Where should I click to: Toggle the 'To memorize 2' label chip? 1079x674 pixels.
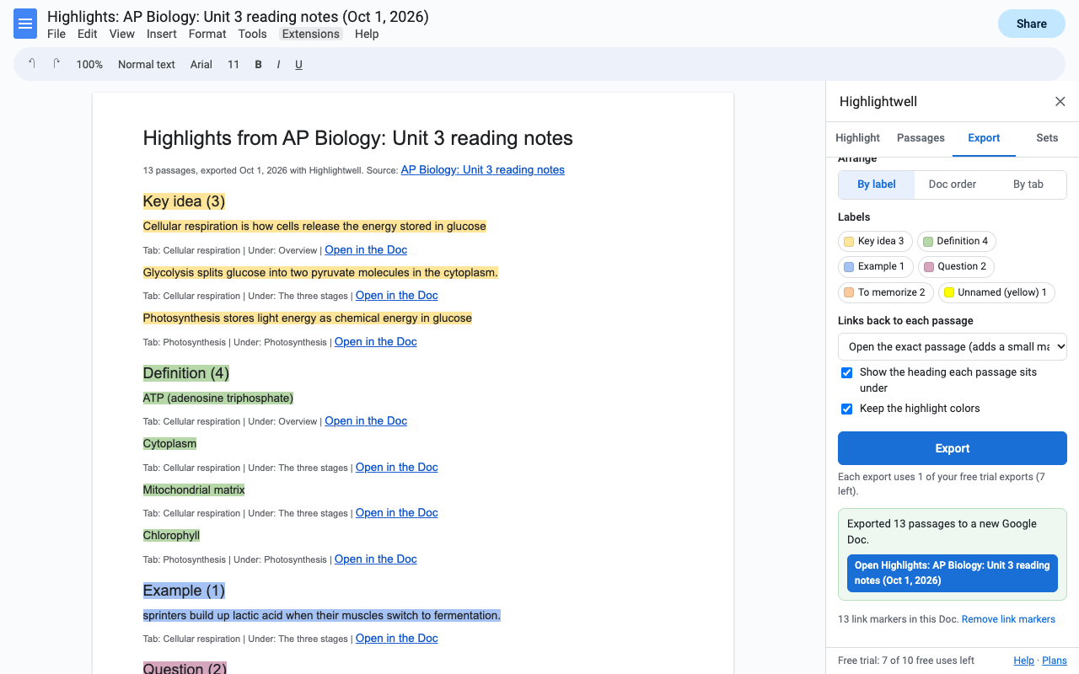point(886,292)
